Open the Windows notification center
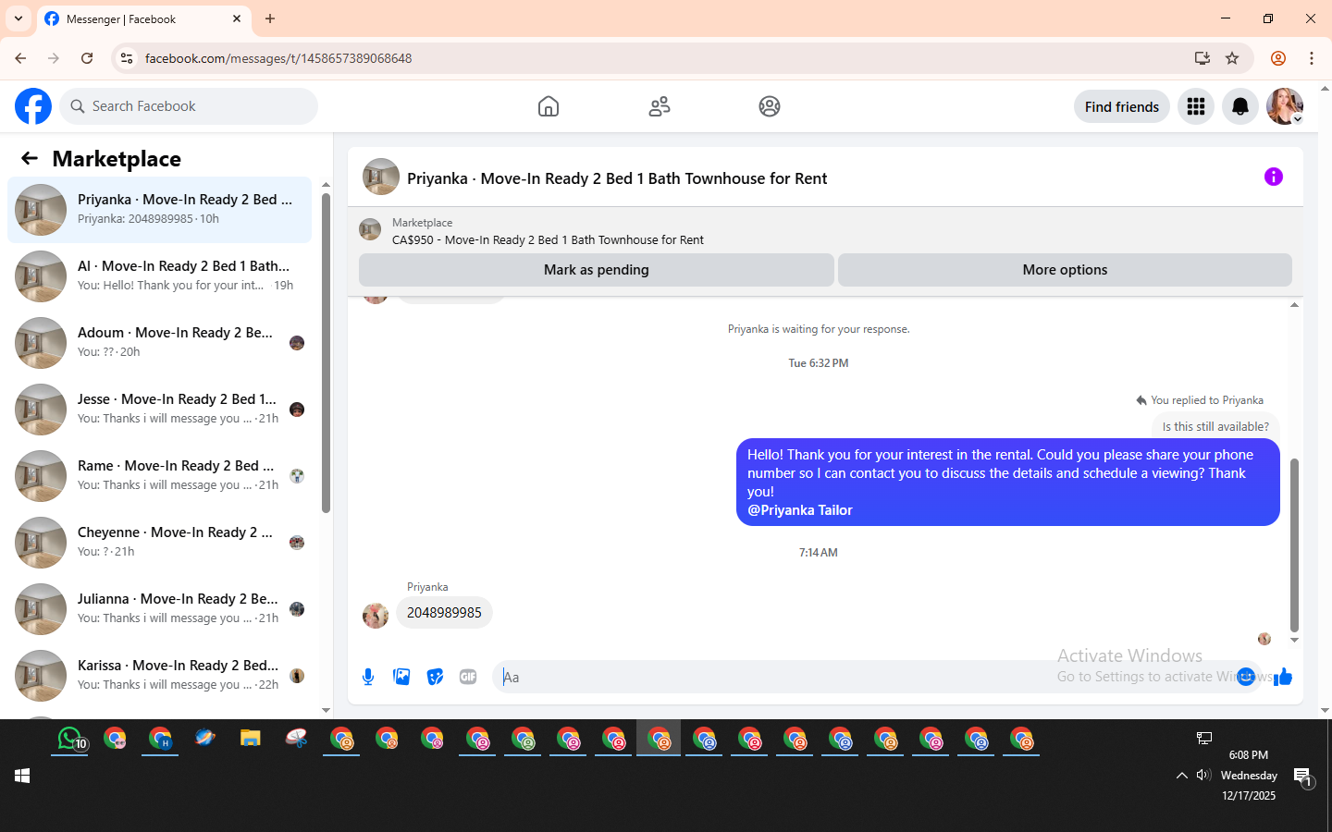1332x832 pixels. click(x=1302, y=777)
